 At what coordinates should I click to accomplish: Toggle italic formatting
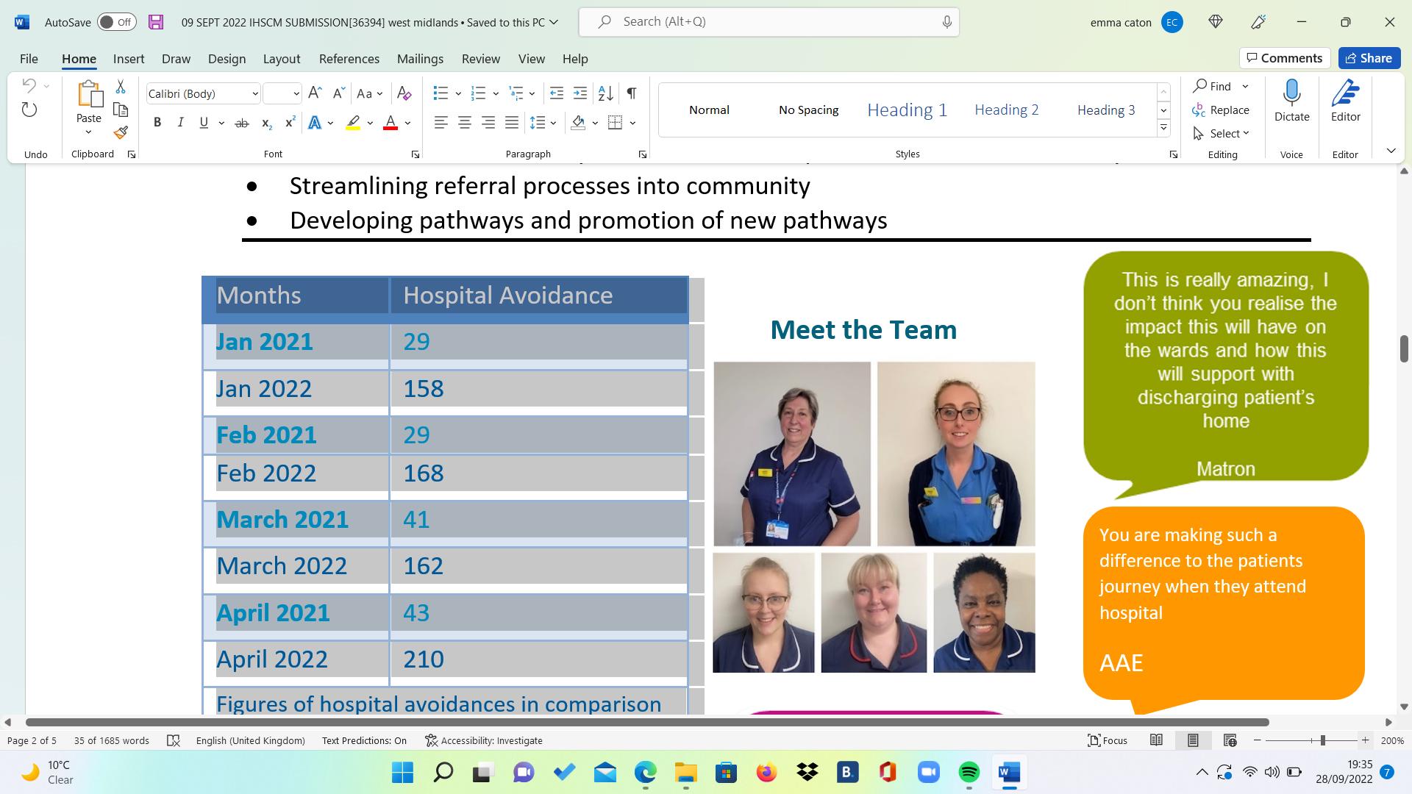pyautogui.click(x=180, y=123)
